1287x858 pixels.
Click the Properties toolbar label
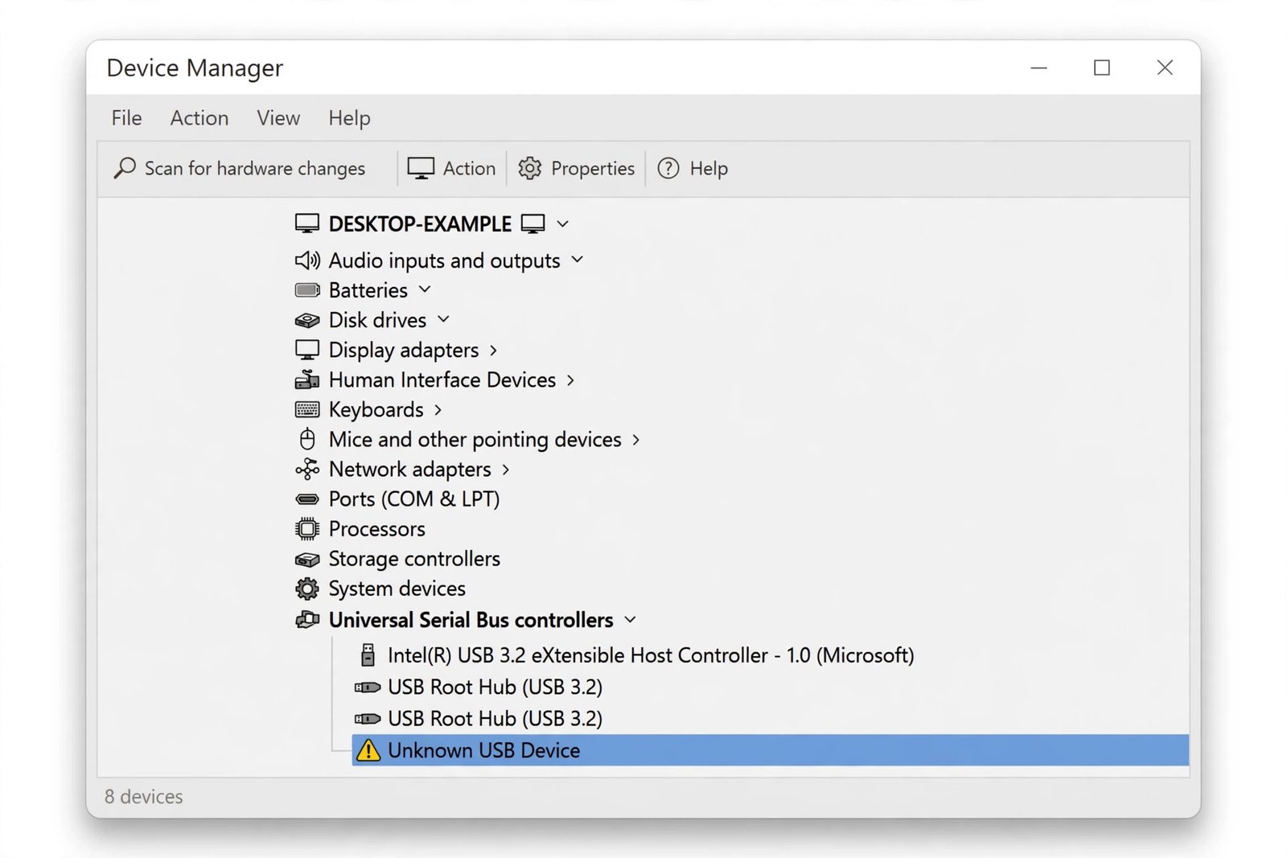click(593, 169)
